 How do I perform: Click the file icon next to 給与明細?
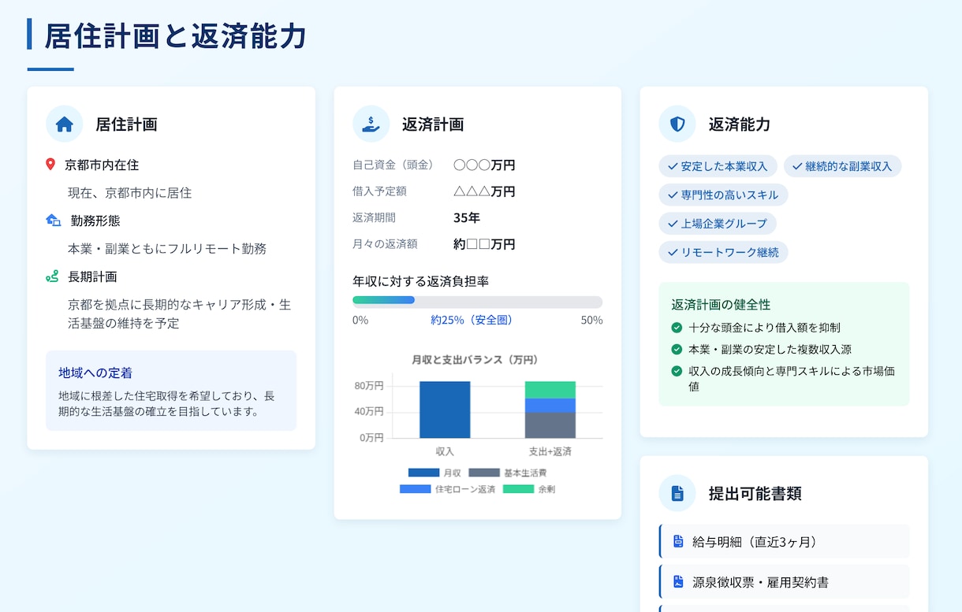click(678, 541)
